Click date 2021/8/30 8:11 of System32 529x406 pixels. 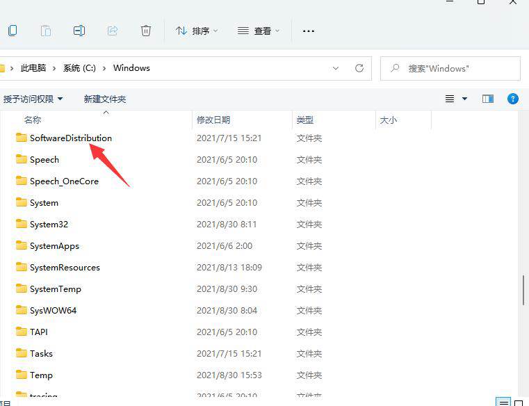227,225
